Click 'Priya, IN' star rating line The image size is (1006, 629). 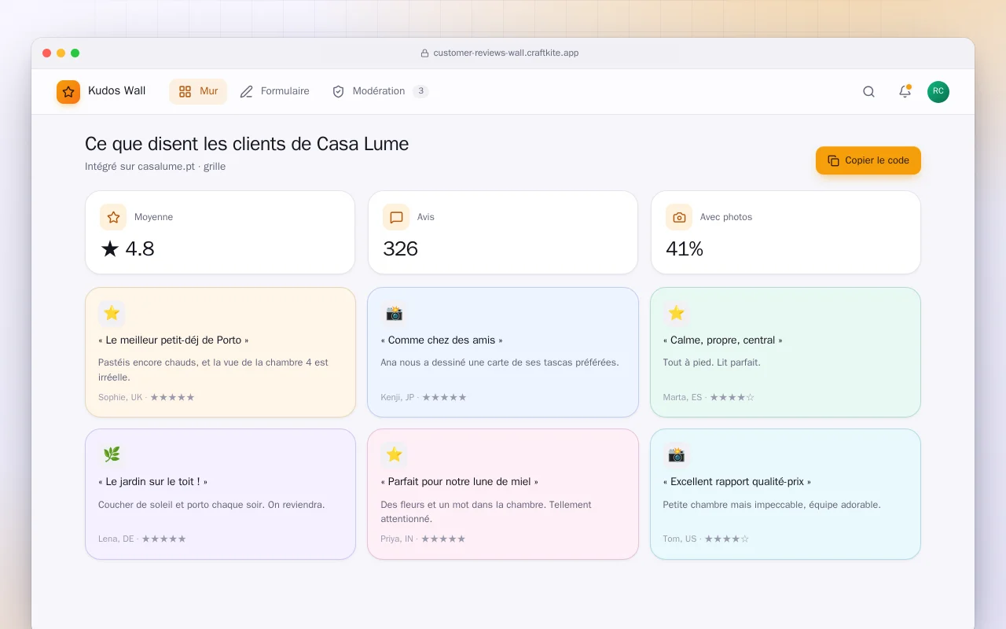coord(423,539)
